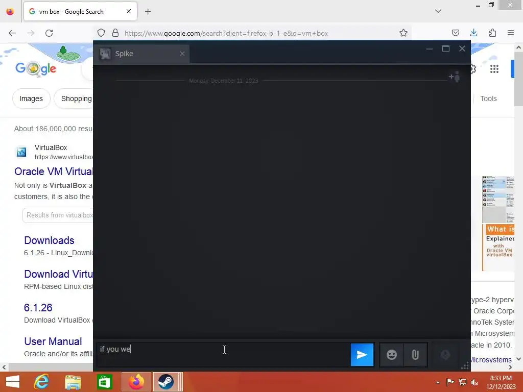Show site security lock info
Image resolution: width=523 pixels, height=392 pixels.
115,33
